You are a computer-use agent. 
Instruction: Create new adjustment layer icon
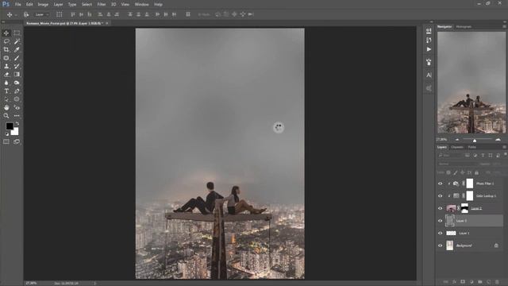click(471, 282)
